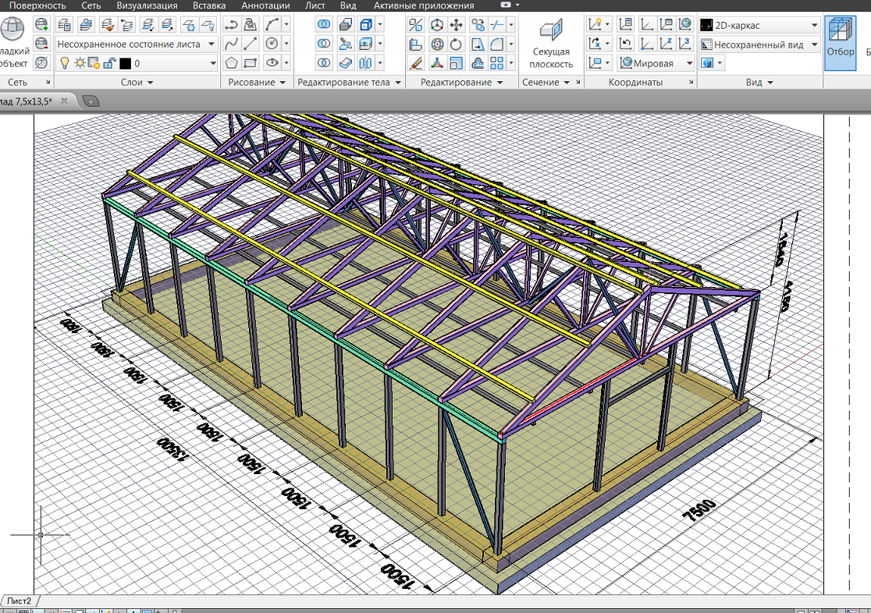
Task: Select the polygon drawing tool
Action: tap(231, 62)
